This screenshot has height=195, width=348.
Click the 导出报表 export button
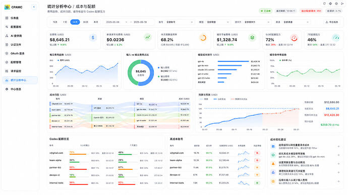tap(331, 22)
